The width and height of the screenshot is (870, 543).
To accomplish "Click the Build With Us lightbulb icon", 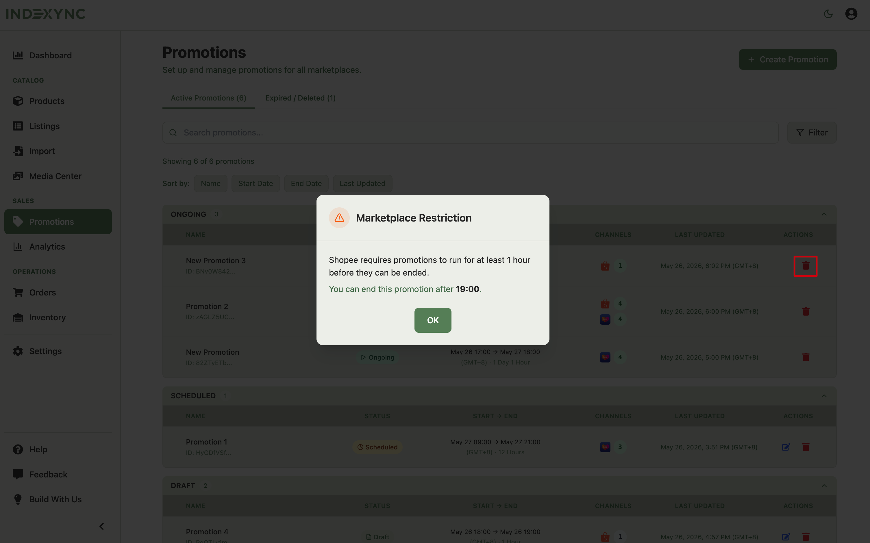I will 18,499.
